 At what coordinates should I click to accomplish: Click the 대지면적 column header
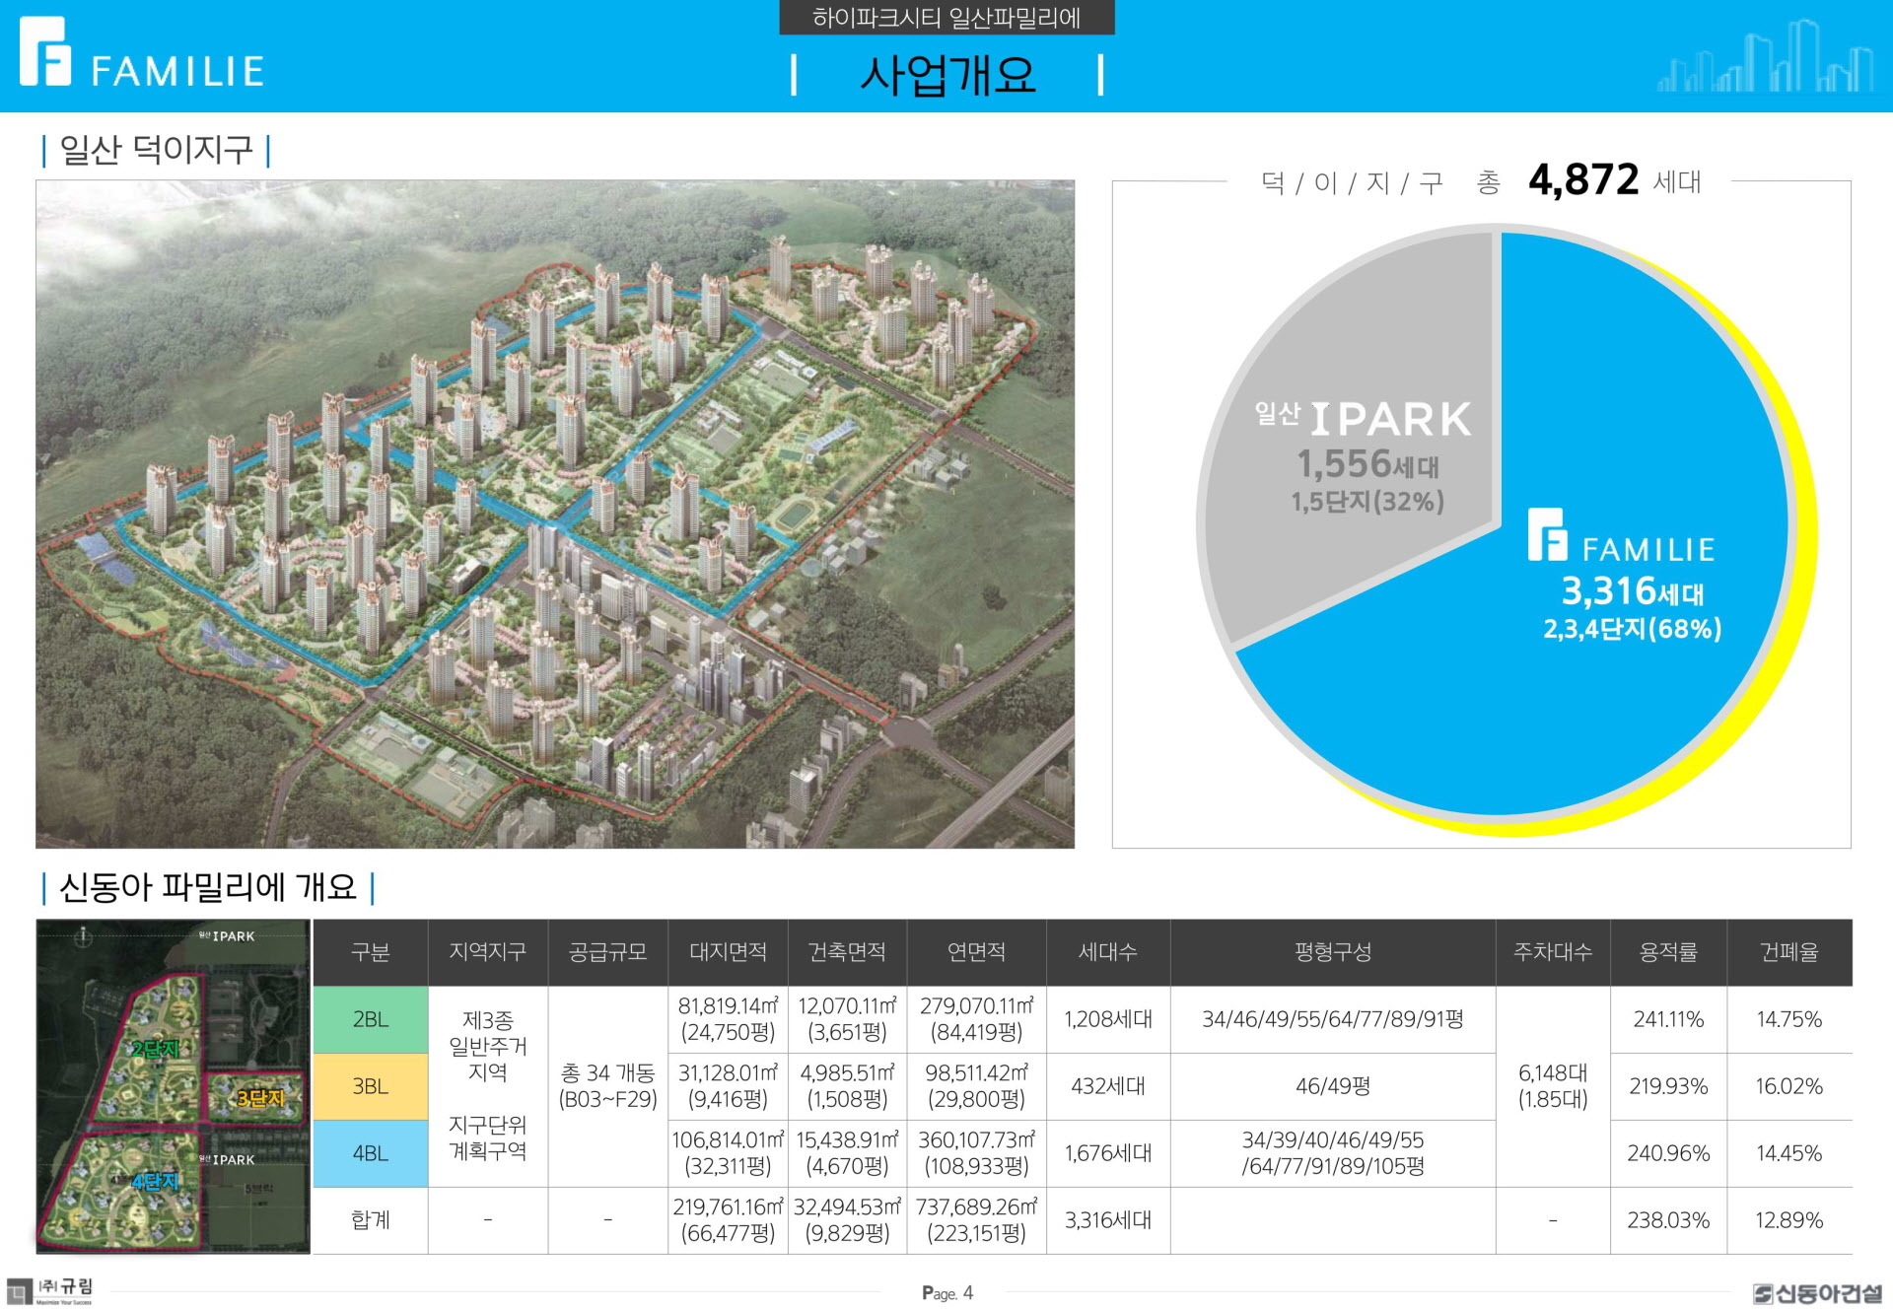click(729, 952)
